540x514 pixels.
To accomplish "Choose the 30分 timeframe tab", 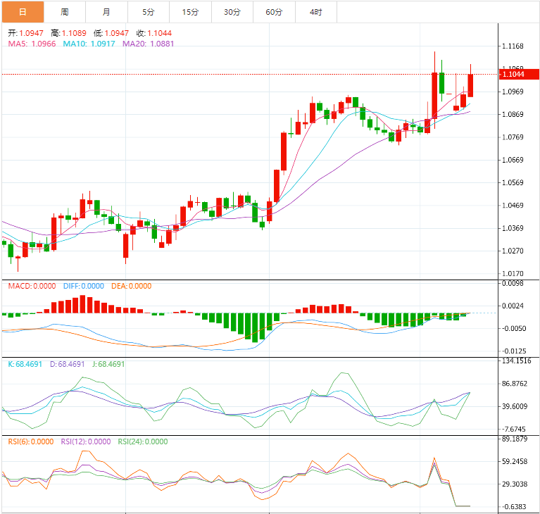I will (x=232, y=12).
